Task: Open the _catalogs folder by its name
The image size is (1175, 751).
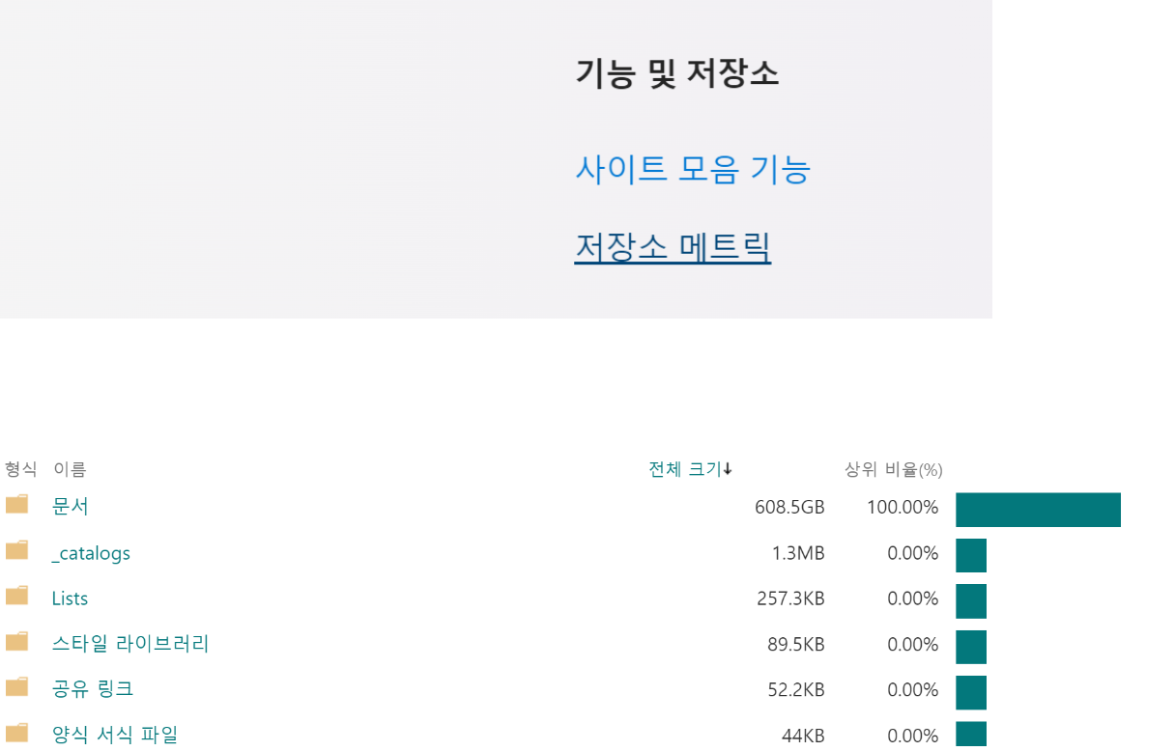Action: pyautogui.click(x=90, y=552)
